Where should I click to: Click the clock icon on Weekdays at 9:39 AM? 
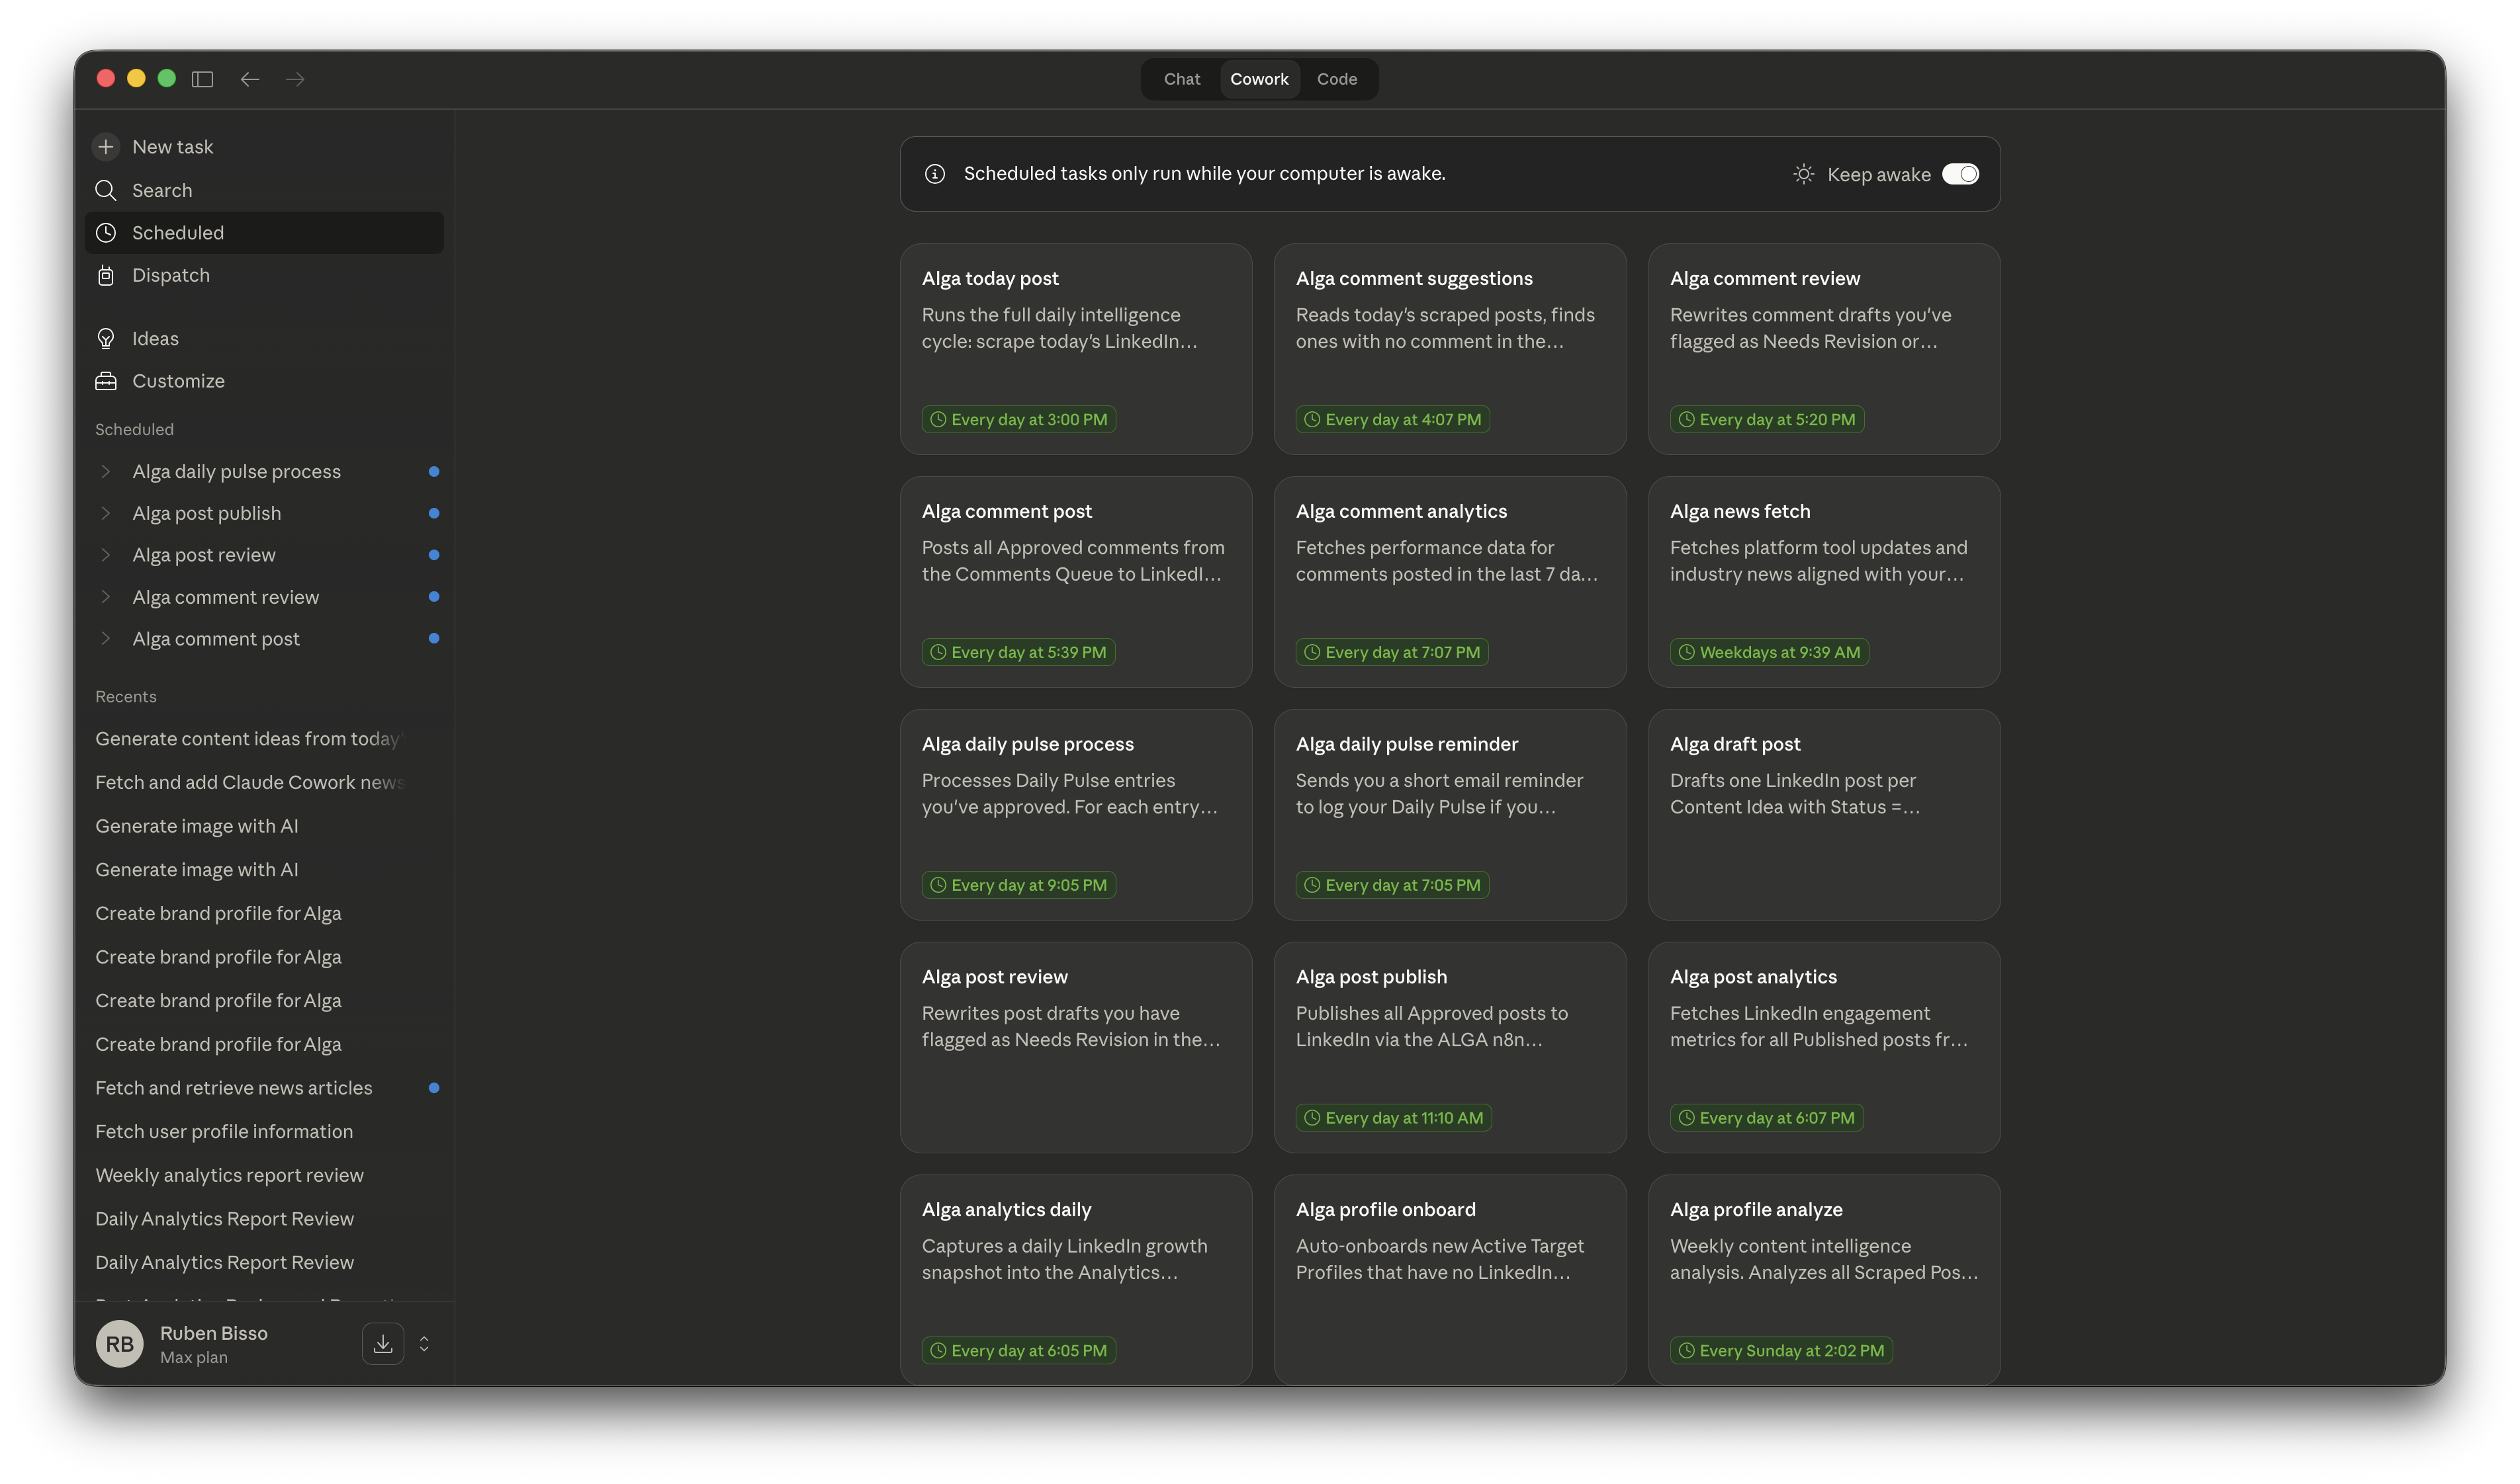click(x=1687, y=652)
